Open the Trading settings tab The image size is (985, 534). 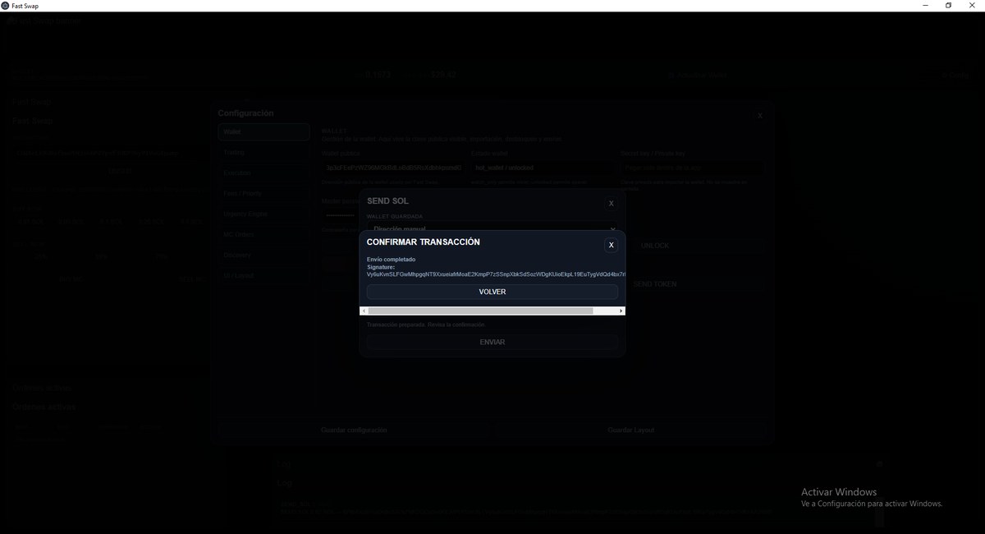pos(263,152)
